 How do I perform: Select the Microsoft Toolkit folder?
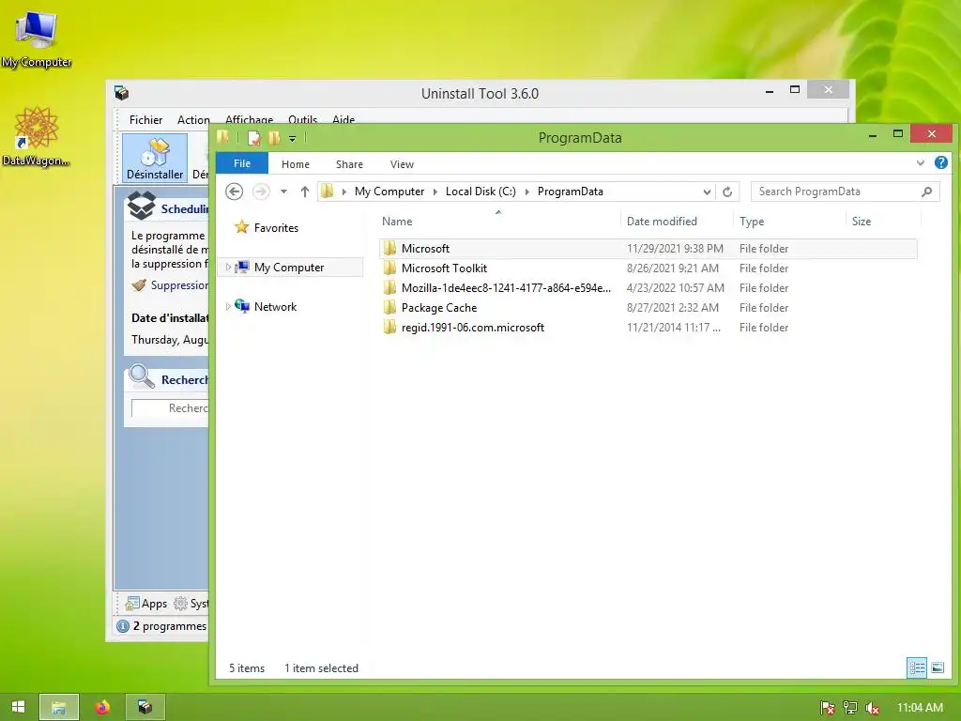[648, 268]
